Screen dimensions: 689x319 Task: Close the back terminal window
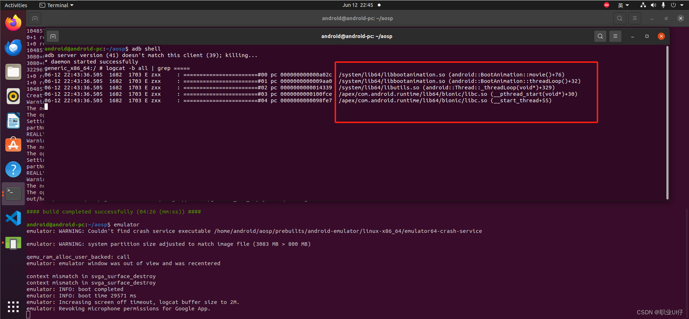coord(681,18)
